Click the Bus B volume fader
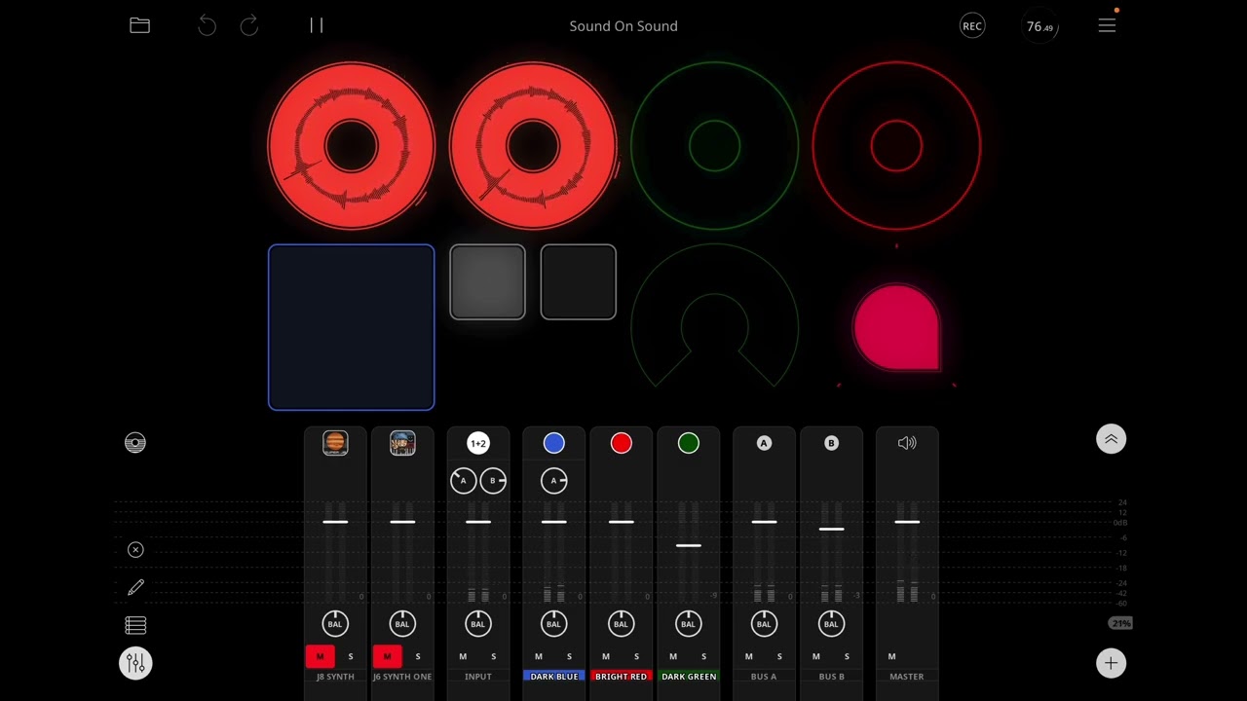The height and width of the screenshot is (701, 1247). click(831, 529)
